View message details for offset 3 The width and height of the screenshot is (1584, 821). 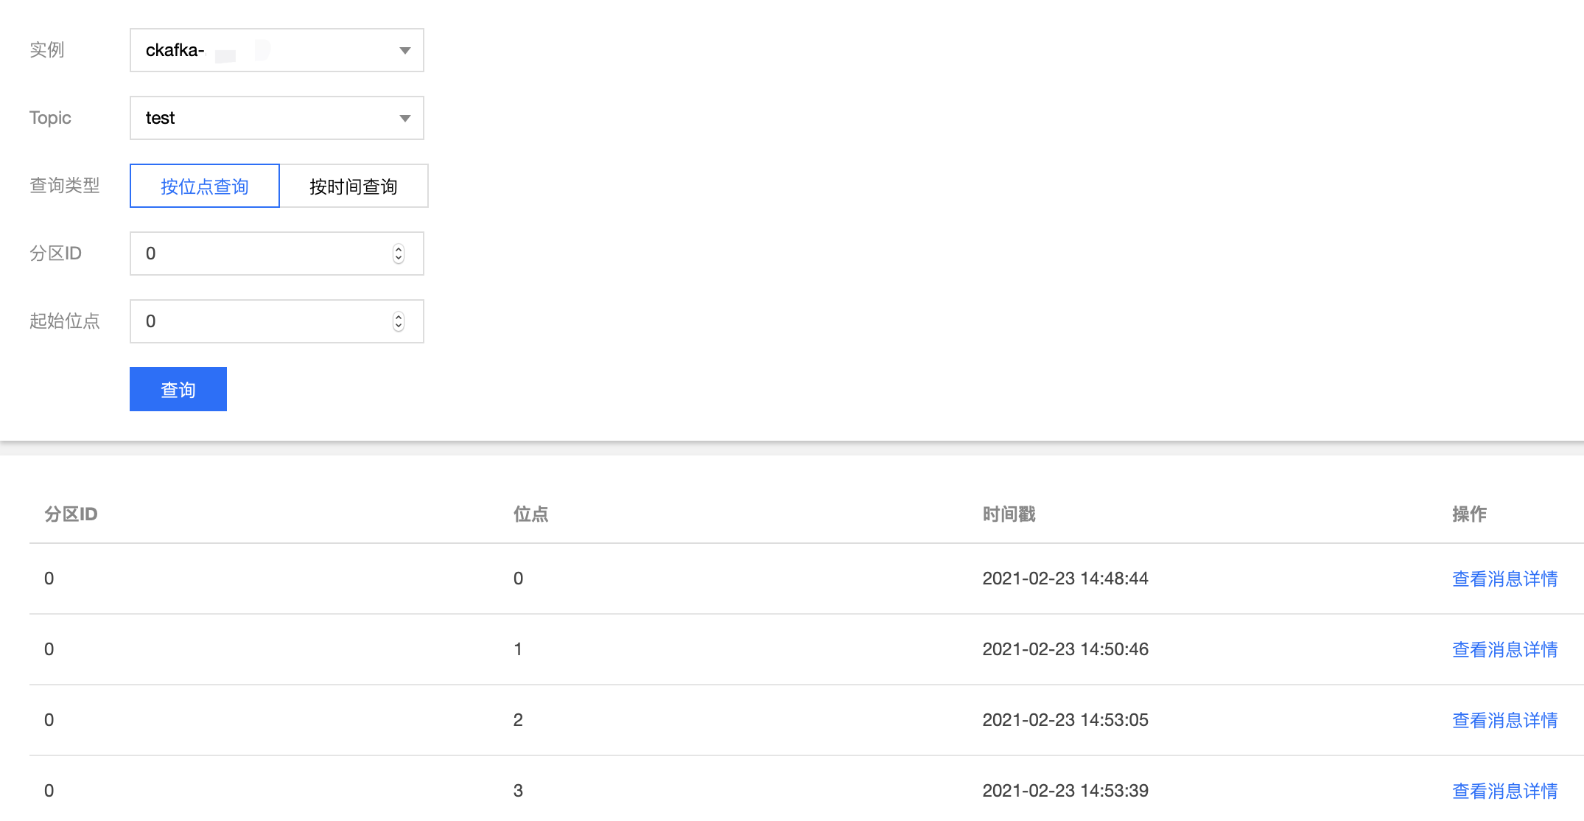(x=1504, y=791)
